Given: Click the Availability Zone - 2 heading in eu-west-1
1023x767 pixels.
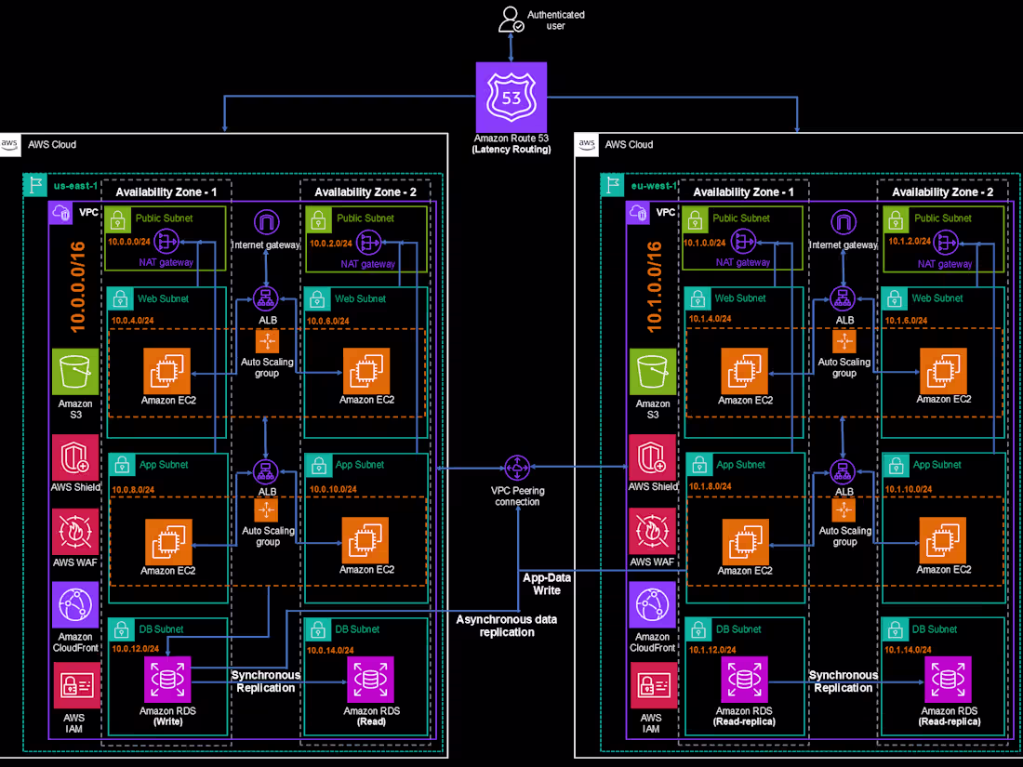Looking at the screenshot, I should tap(944, 192).
